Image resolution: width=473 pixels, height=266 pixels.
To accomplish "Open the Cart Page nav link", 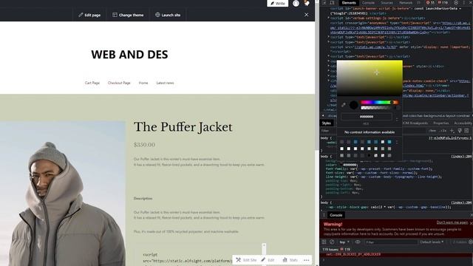I will click(x=92, y=83).
